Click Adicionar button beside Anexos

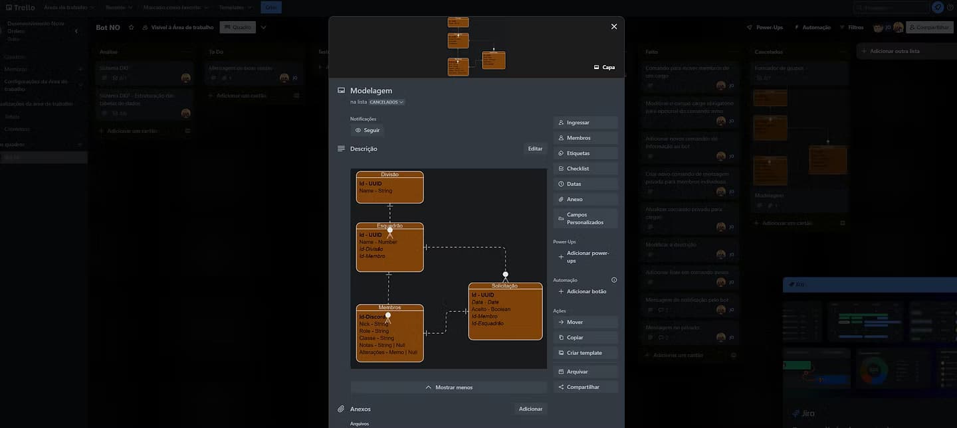coord(530,409)
